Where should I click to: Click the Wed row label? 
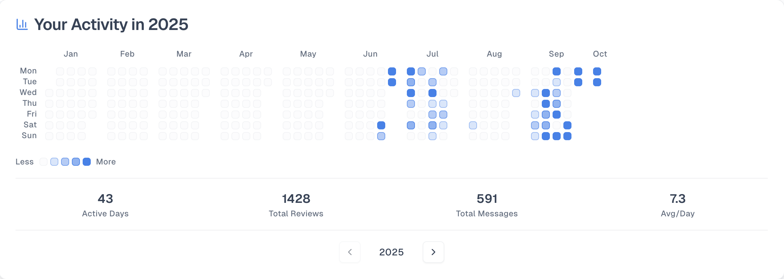coord(28,92)
